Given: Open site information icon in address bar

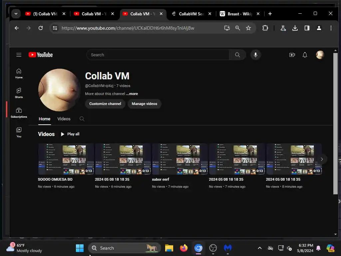Looking at the screenshot, I should (55, 28).
